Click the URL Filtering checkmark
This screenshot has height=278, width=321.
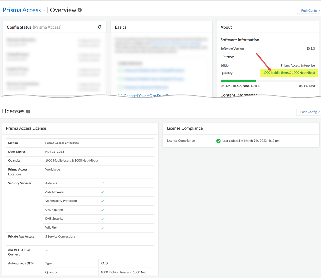coord(103,210)
